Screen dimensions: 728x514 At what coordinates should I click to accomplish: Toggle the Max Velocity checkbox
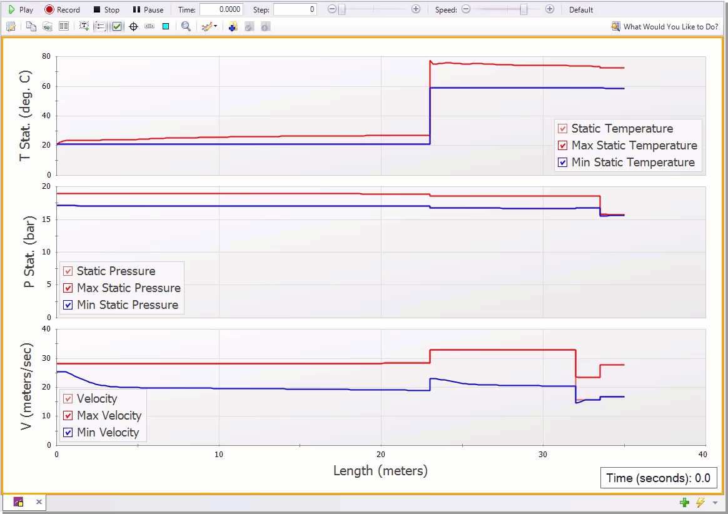click(x=68, y=415)
